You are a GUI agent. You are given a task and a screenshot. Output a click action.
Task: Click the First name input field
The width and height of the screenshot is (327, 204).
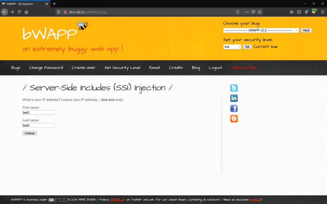pyautogui.click(x=39, y=112)
